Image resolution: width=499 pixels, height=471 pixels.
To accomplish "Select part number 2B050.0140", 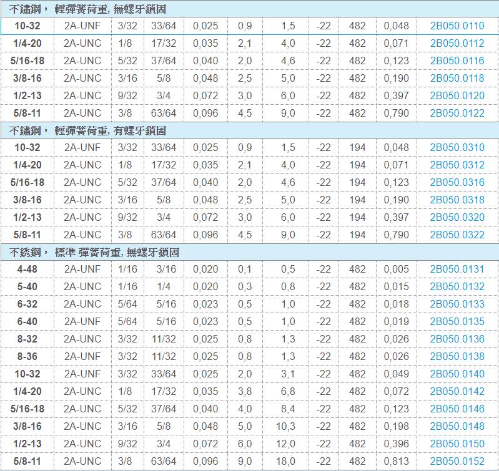I will [457, 374].
